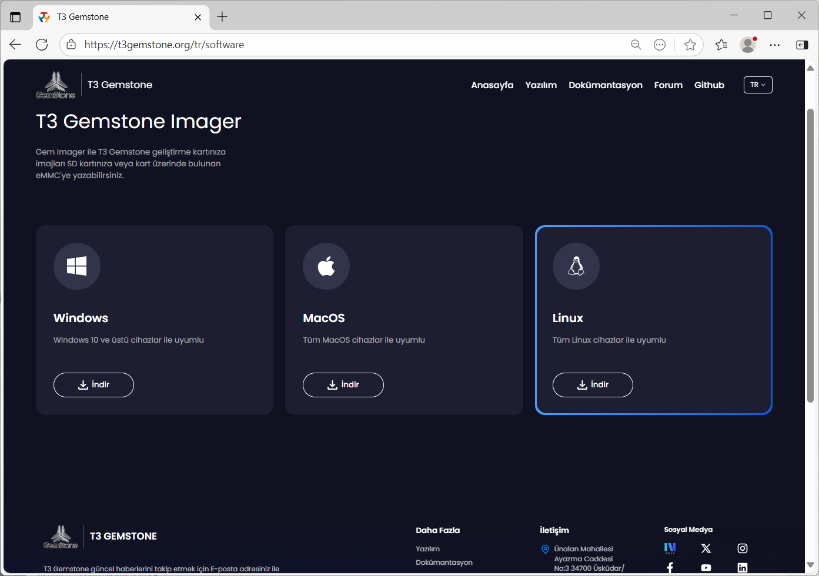Click the footer GemStone logo

(61, 537)
